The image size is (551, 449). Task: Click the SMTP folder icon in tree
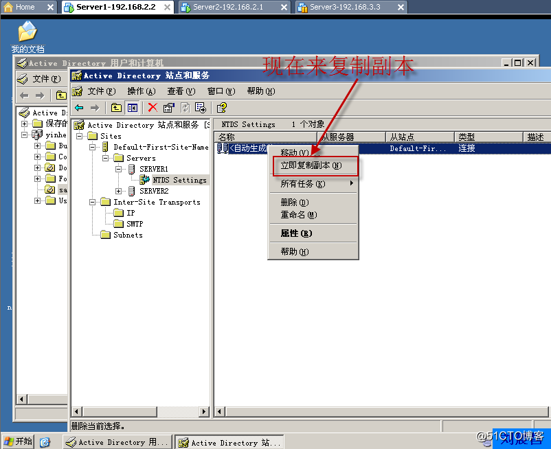[x=118, y=224]
